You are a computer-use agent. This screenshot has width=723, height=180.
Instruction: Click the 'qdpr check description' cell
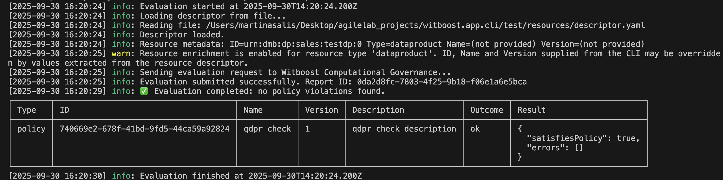point(404,129)
